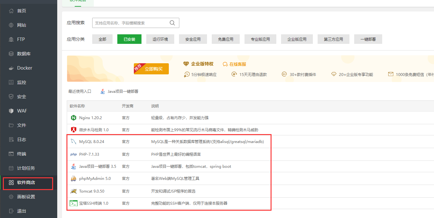
Task: Click the Java cup icon in software list
Action: 73,167
